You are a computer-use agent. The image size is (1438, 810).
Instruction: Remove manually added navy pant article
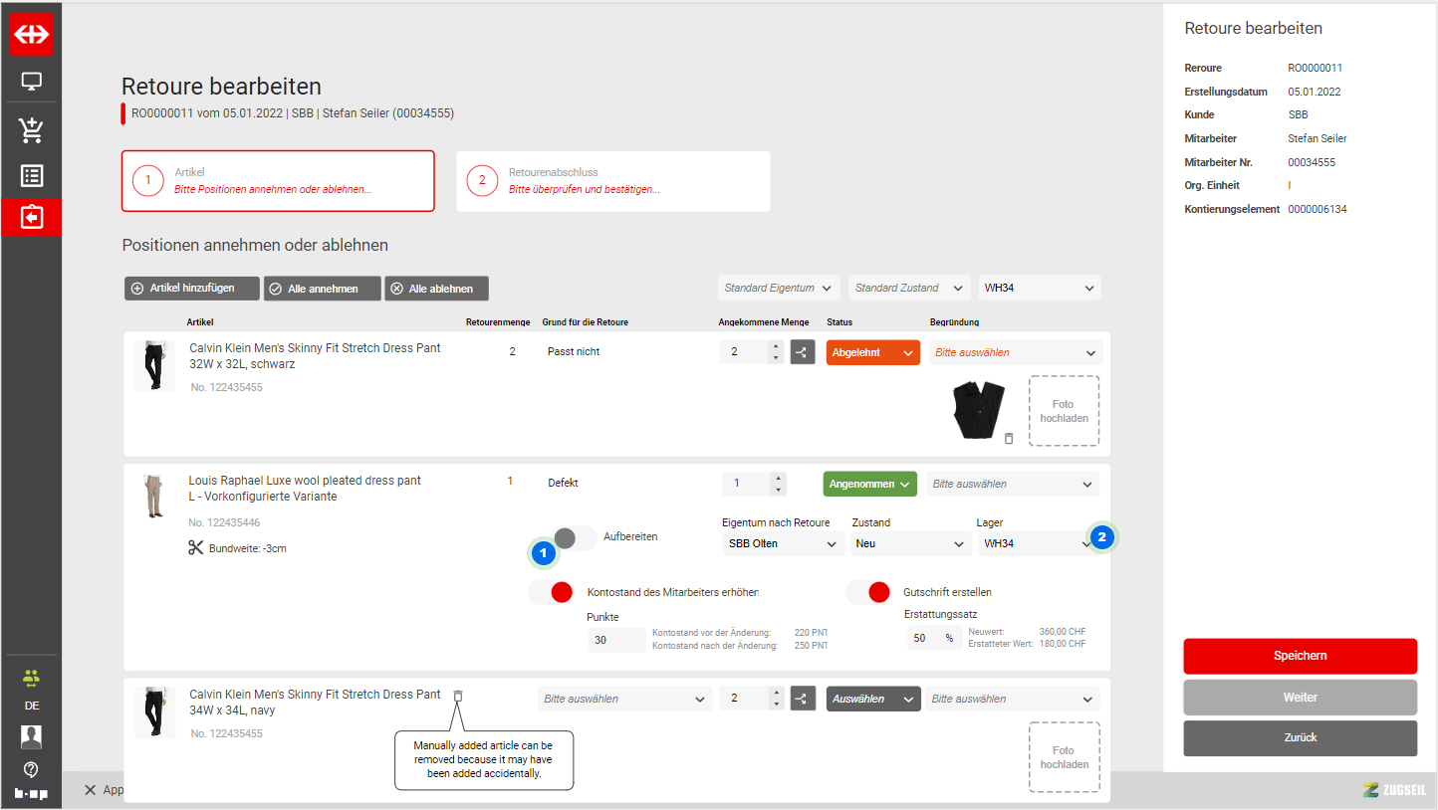458,696
